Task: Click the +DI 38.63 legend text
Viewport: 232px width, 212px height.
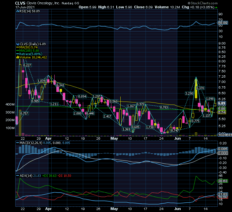Action: 49,176
